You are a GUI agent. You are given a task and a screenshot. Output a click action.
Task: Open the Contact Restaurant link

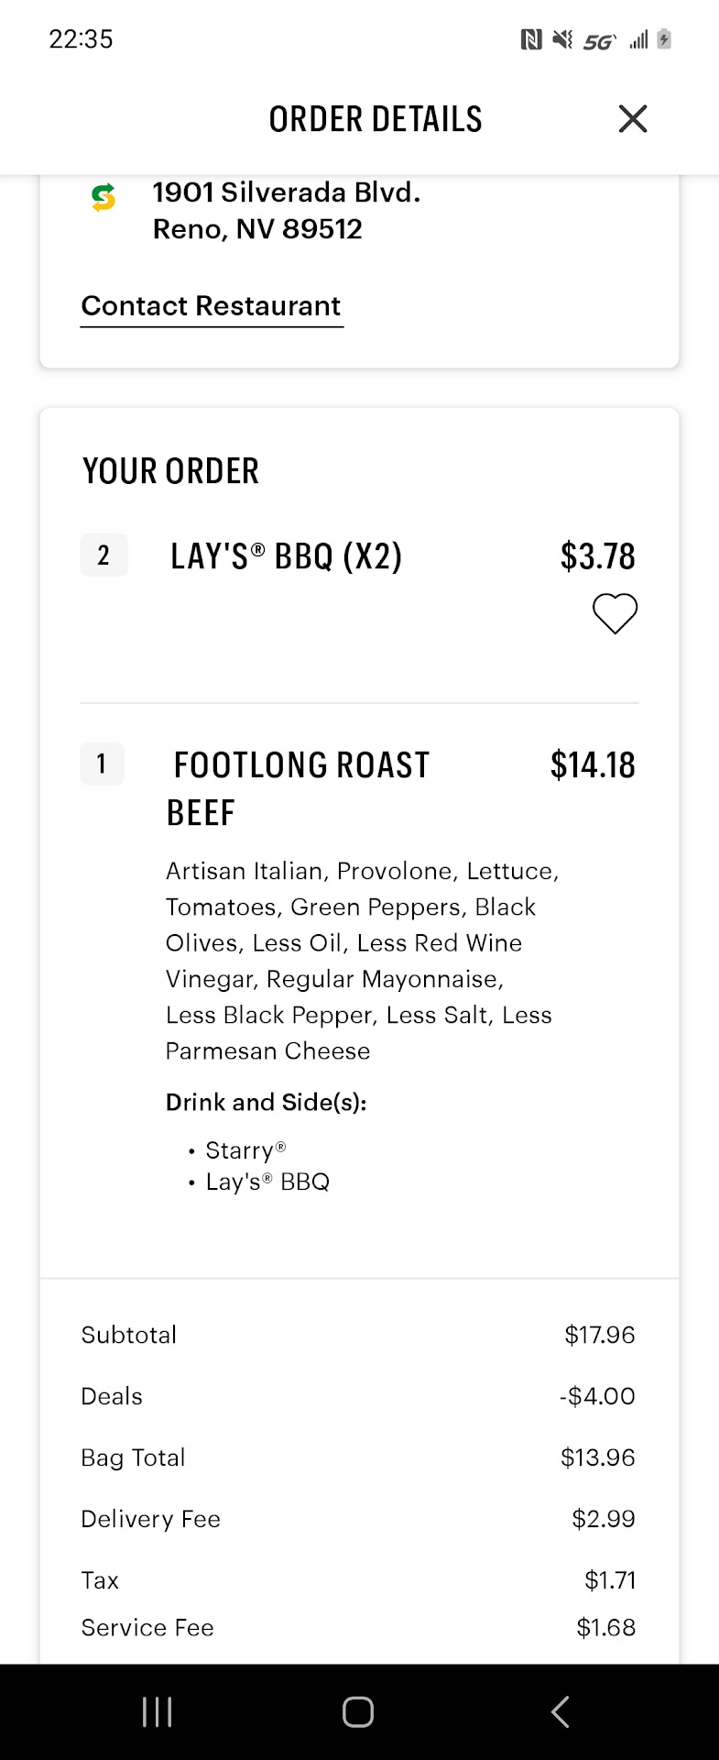coord(212,306)
